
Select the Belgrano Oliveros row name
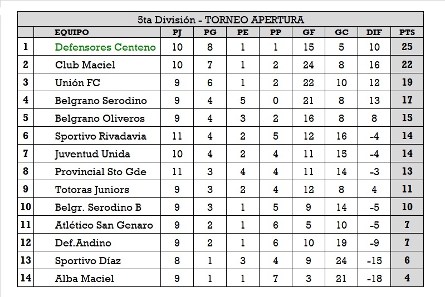pyautogui.click(x=100, y=118)
